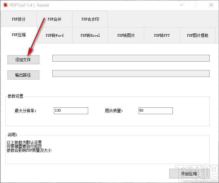Open the PDF去水印 tab
This screenshot has height=183, width=219.
pyautogui.click(x=90, y=19)
